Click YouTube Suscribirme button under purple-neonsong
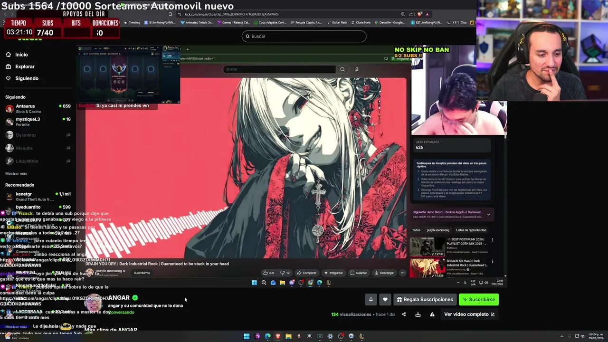The width and height of the screenshot is (608, 342). [142, 273]
